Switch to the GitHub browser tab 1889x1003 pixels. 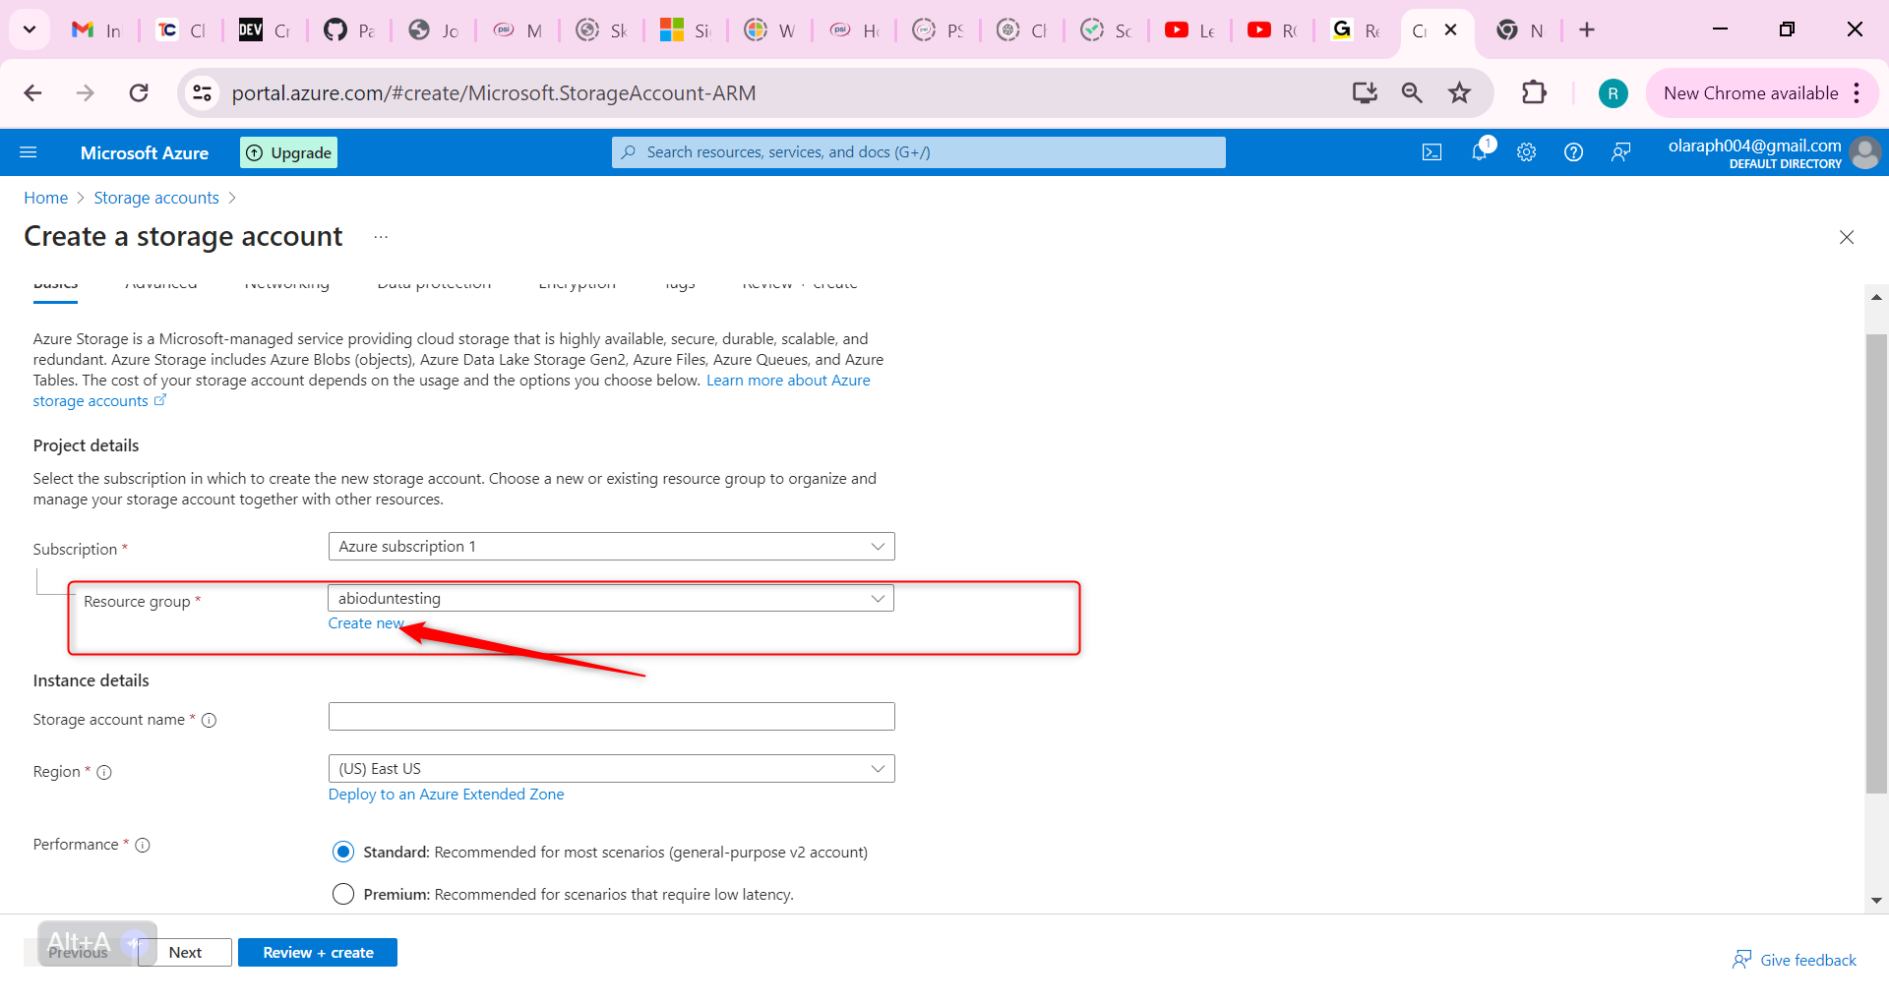click(349, 30)
